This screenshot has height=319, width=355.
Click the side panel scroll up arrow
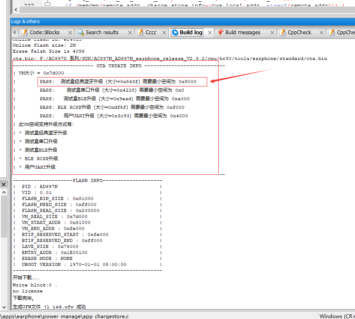click(4, 193)
